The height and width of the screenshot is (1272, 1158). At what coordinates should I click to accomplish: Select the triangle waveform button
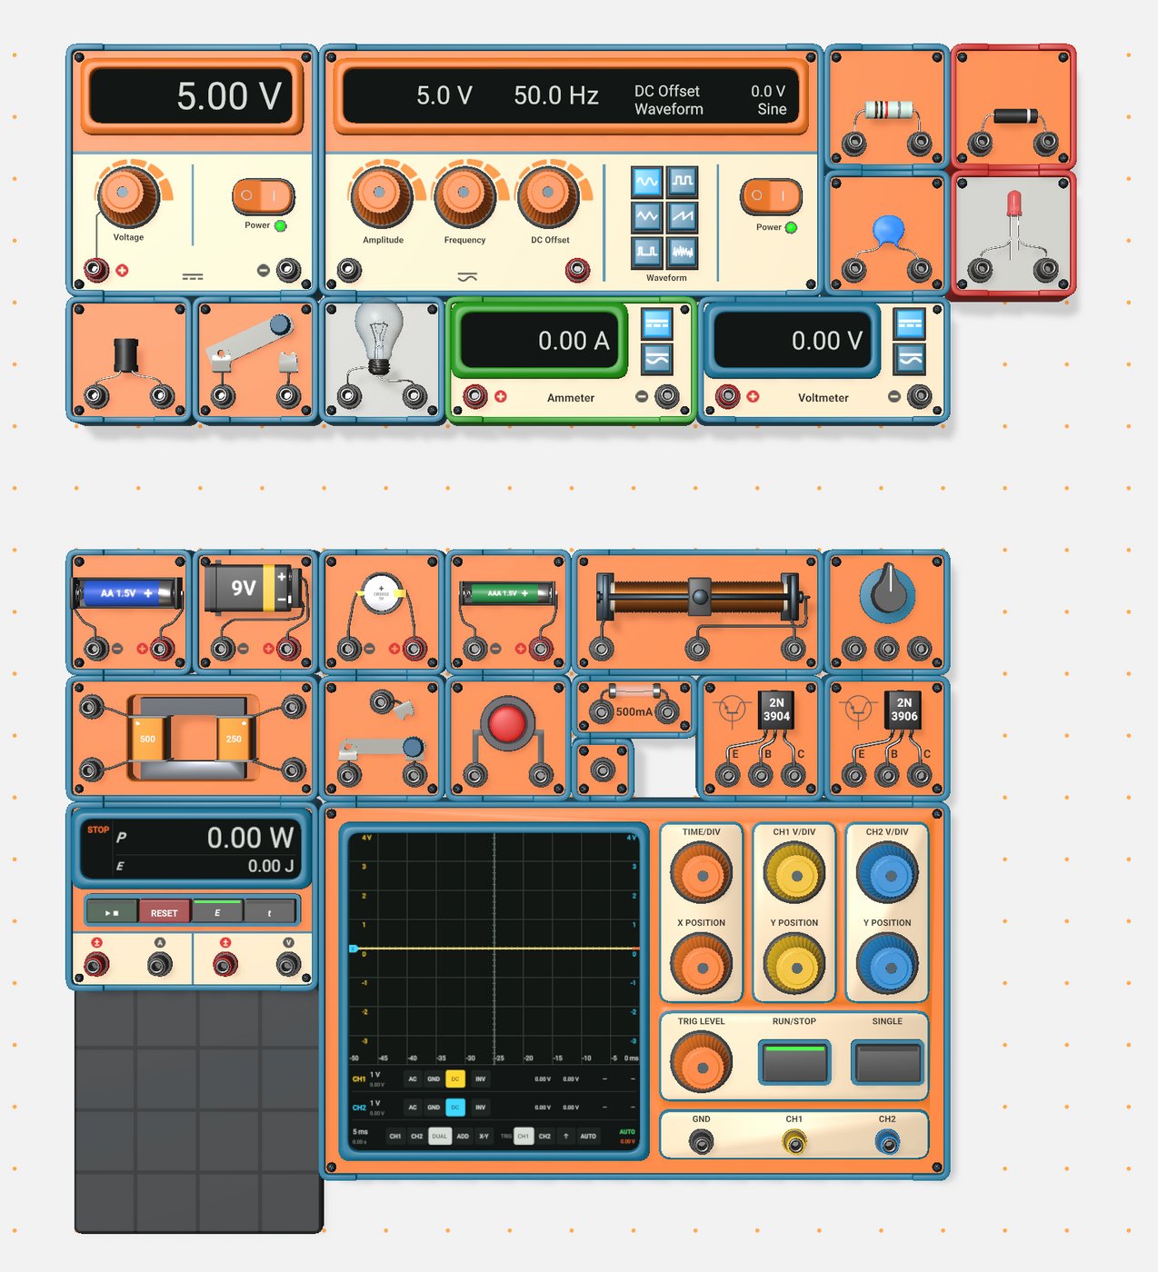coord(646,216)
